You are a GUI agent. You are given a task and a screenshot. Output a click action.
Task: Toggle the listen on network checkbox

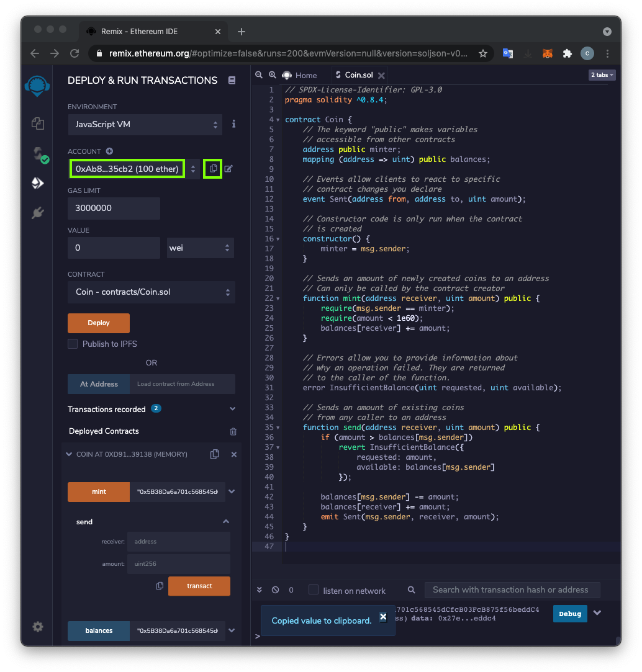tap(314, 590)
